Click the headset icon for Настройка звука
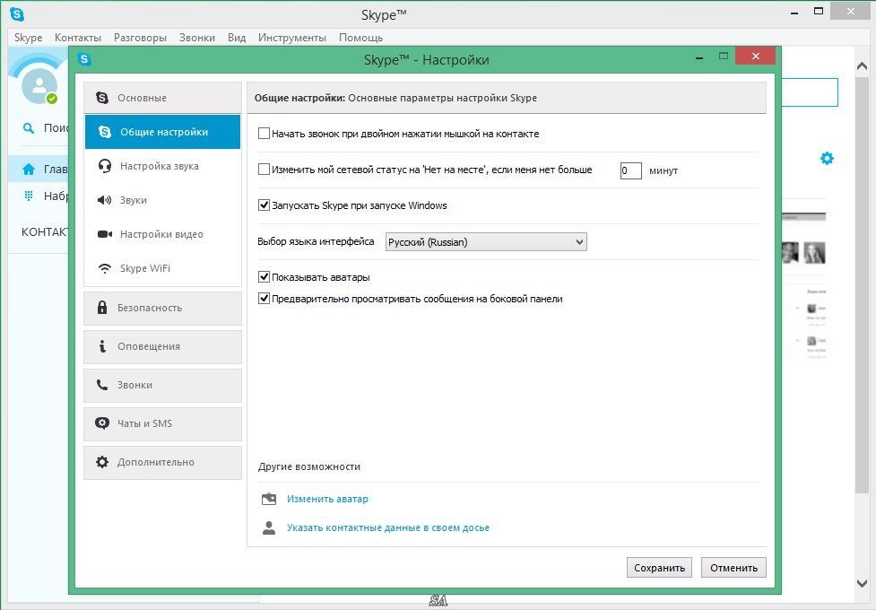Image resolution: width=876 pixels, height=610 pixels. pos(105,166)
